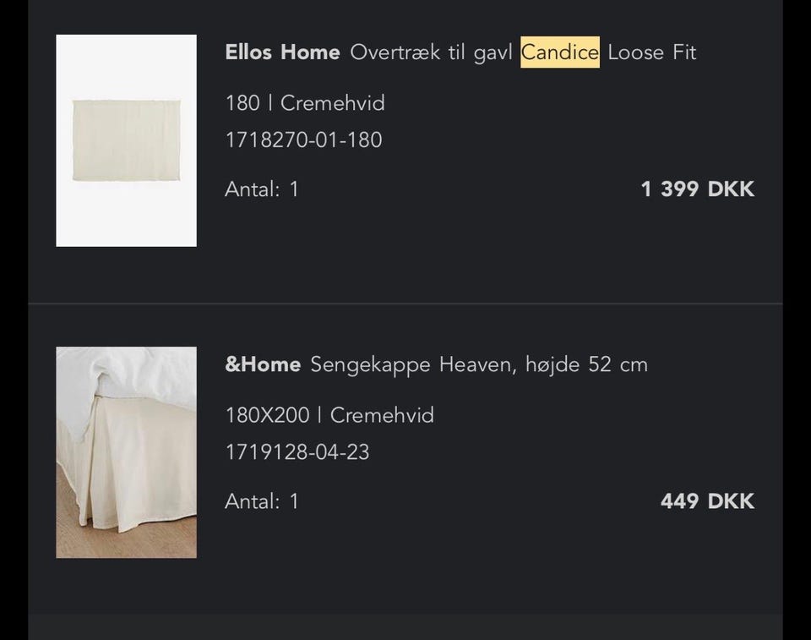The image size is (811, 640).
Task: Click the divider line between the two items
Action: pyautogui.click(x=405, y=304)
